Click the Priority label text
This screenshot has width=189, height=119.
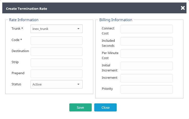tap(107, 89)
